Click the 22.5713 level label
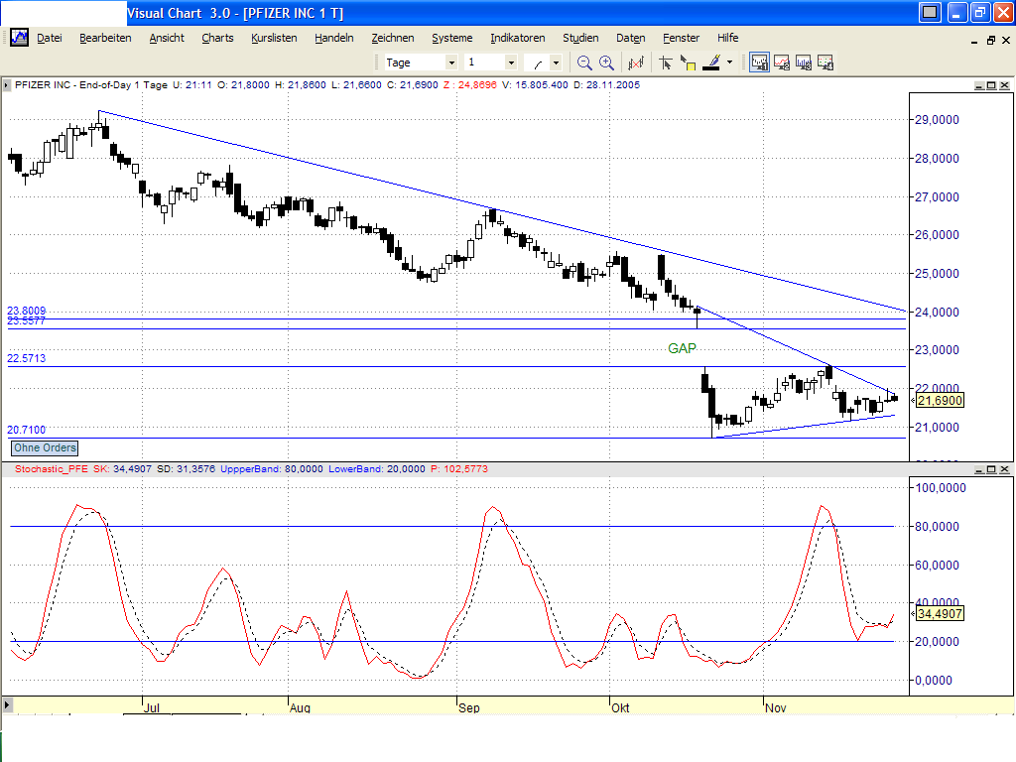1016x762 pixels. [27, 358]
